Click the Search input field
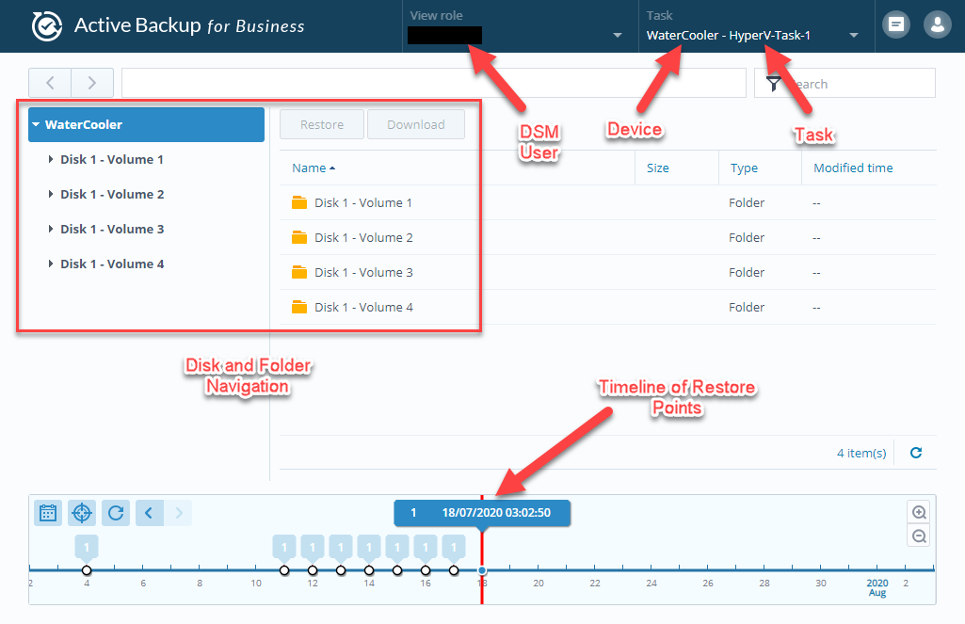Image resolution: width=965 pixels, height=624 pixels. (845, 83)
